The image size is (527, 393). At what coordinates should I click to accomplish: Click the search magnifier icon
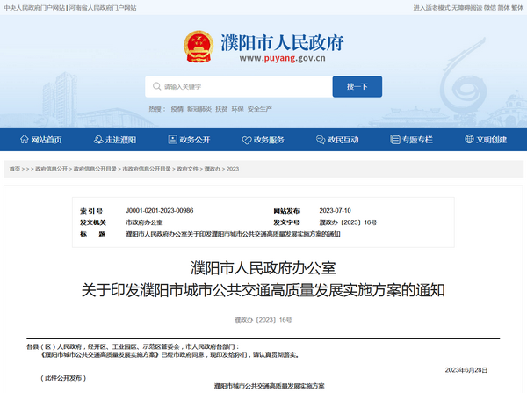(157, 87)
